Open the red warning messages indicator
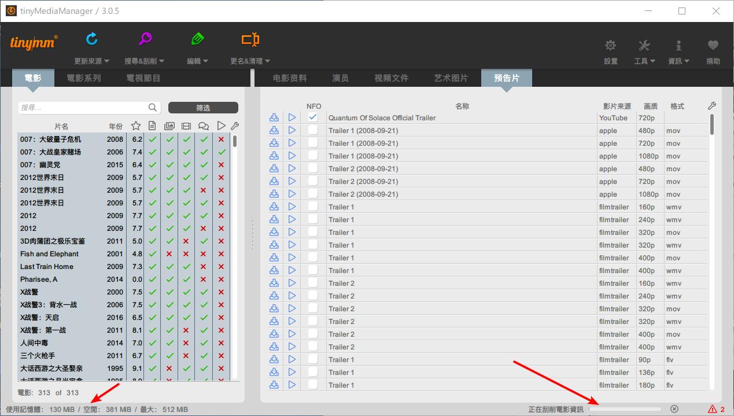734x416 pixels. tap(716, 409)
